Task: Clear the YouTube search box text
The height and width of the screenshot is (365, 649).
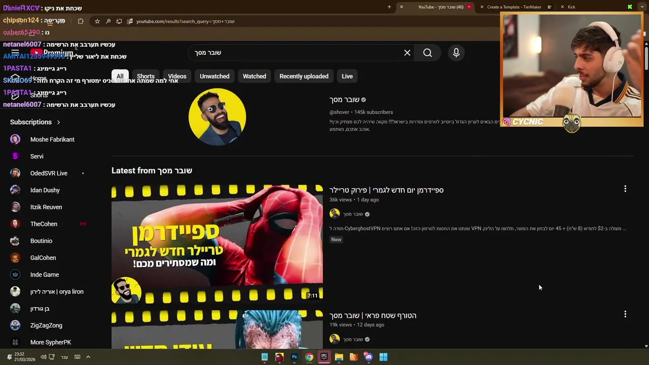Action: [x=407, y=53]
